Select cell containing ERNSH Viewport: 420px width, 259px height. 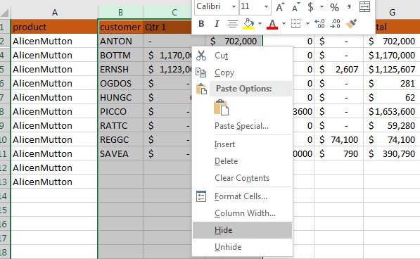click(x=120, y=70)
